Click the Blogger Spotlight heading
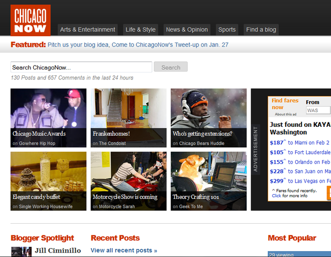Image resolution: width=331 pixels, height=257 pixels. coord(42,238)
